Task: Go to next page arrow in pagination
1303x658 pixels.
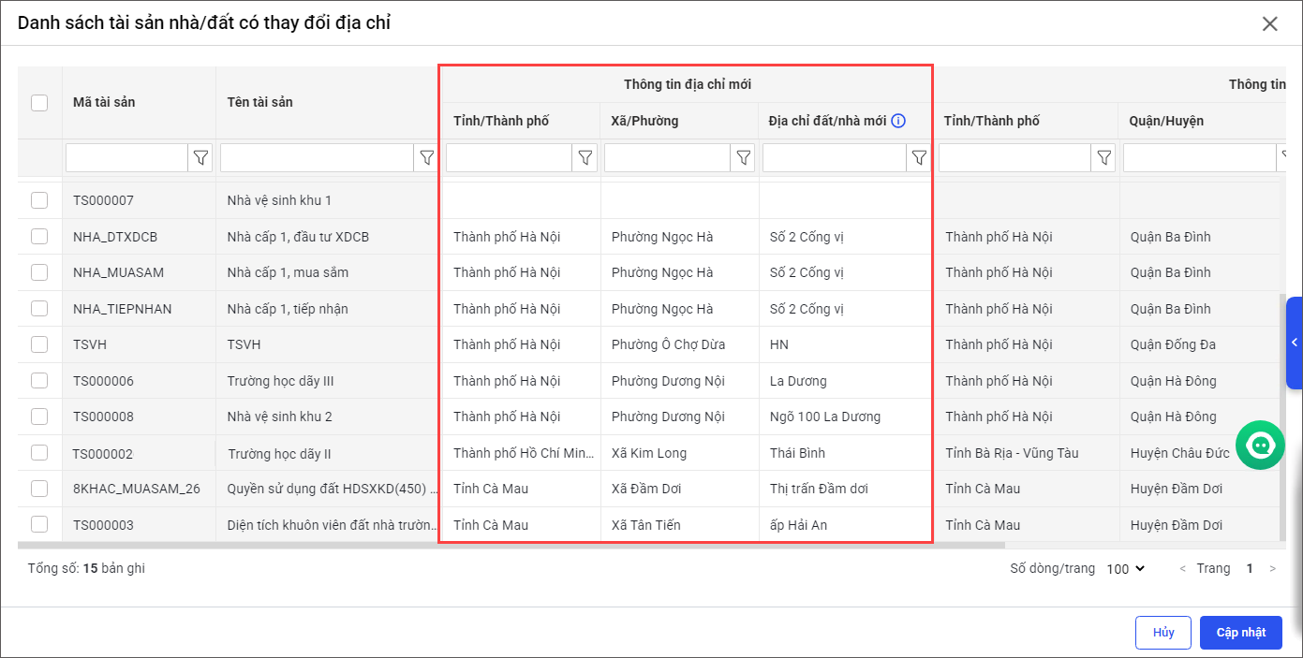Action: tap(1272, 569)
